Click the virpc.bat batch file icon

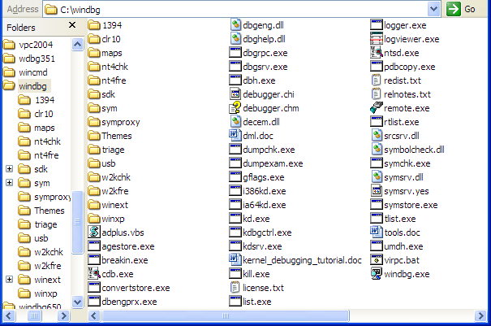click(x=377, y=260)
